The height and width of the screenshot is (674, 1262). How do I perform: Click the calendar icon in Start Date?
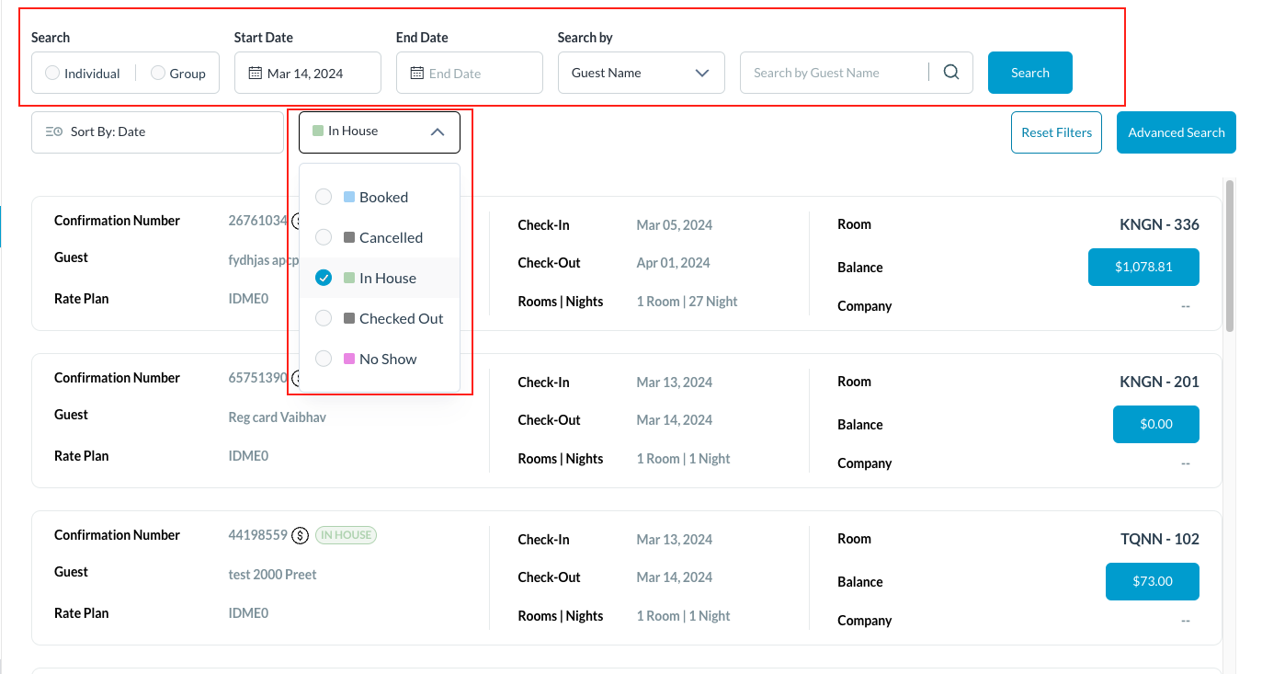[256, 74]
